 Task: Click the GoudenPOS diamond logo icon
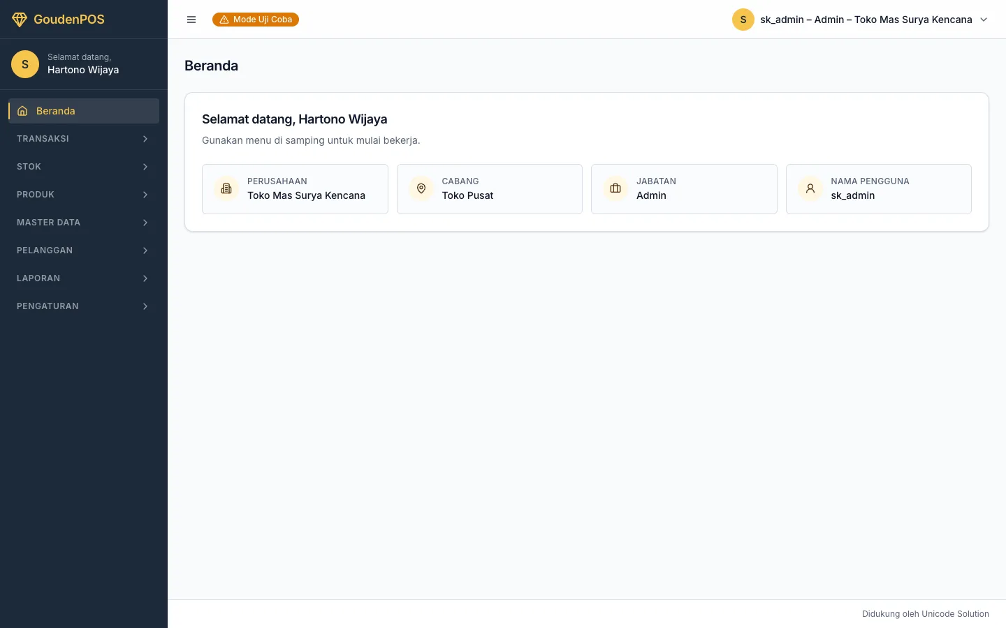(x=20, y=20)
